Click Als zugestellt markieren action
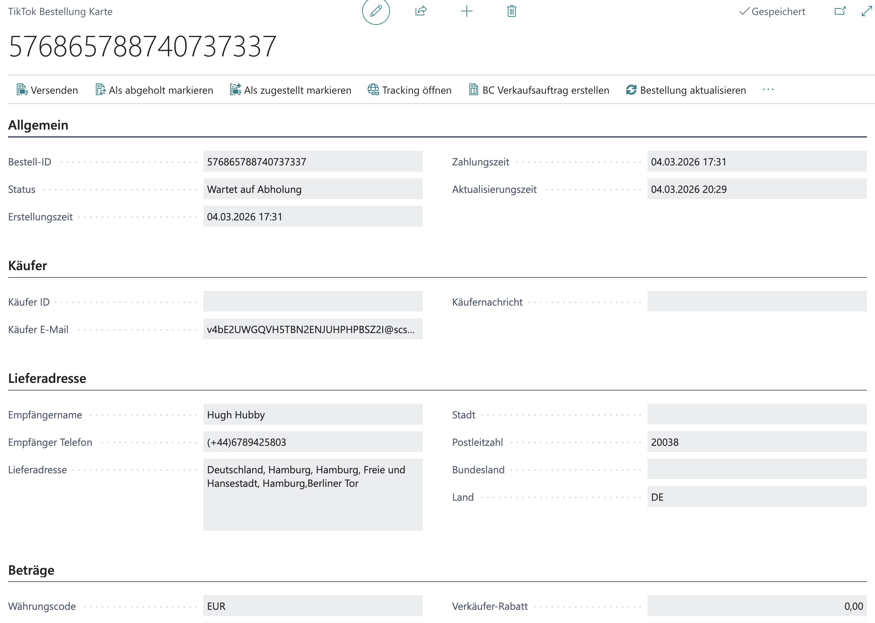 coord(290,90)
